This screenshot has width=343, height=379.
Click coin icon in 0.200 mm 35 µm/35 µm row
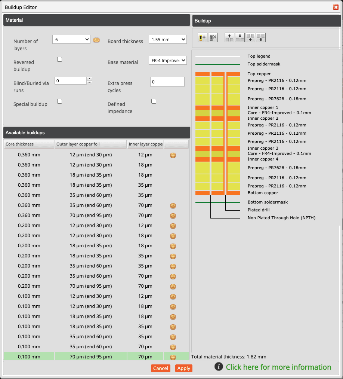(x=173, y=266)
